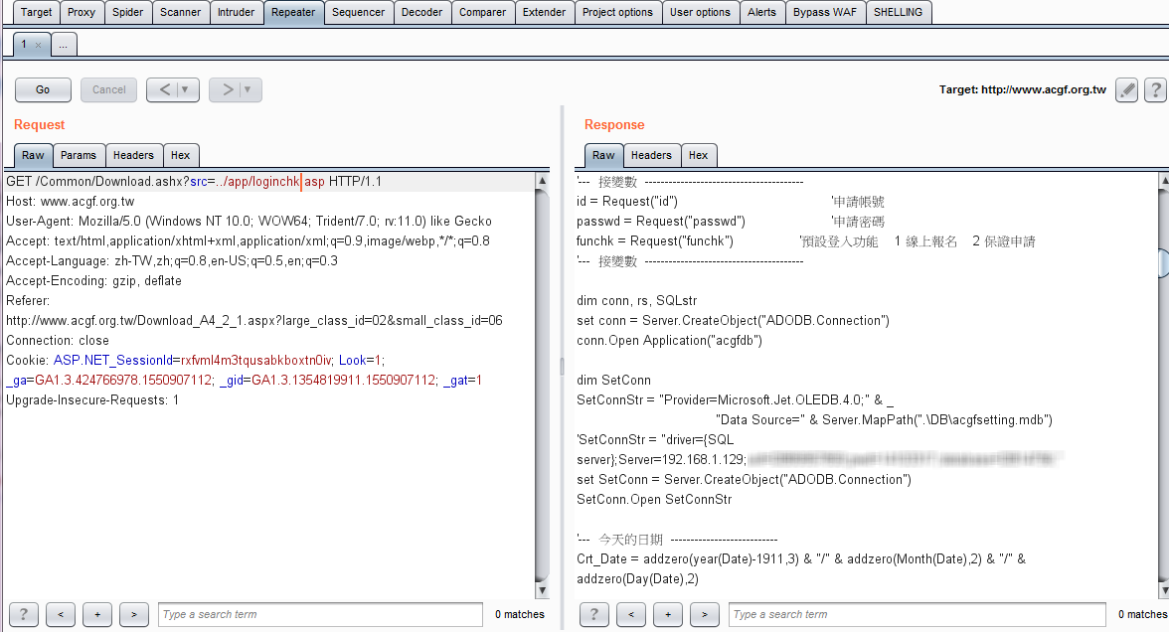Select the Intruder tab
The image size is (1169, 632).
coord(236,12)
